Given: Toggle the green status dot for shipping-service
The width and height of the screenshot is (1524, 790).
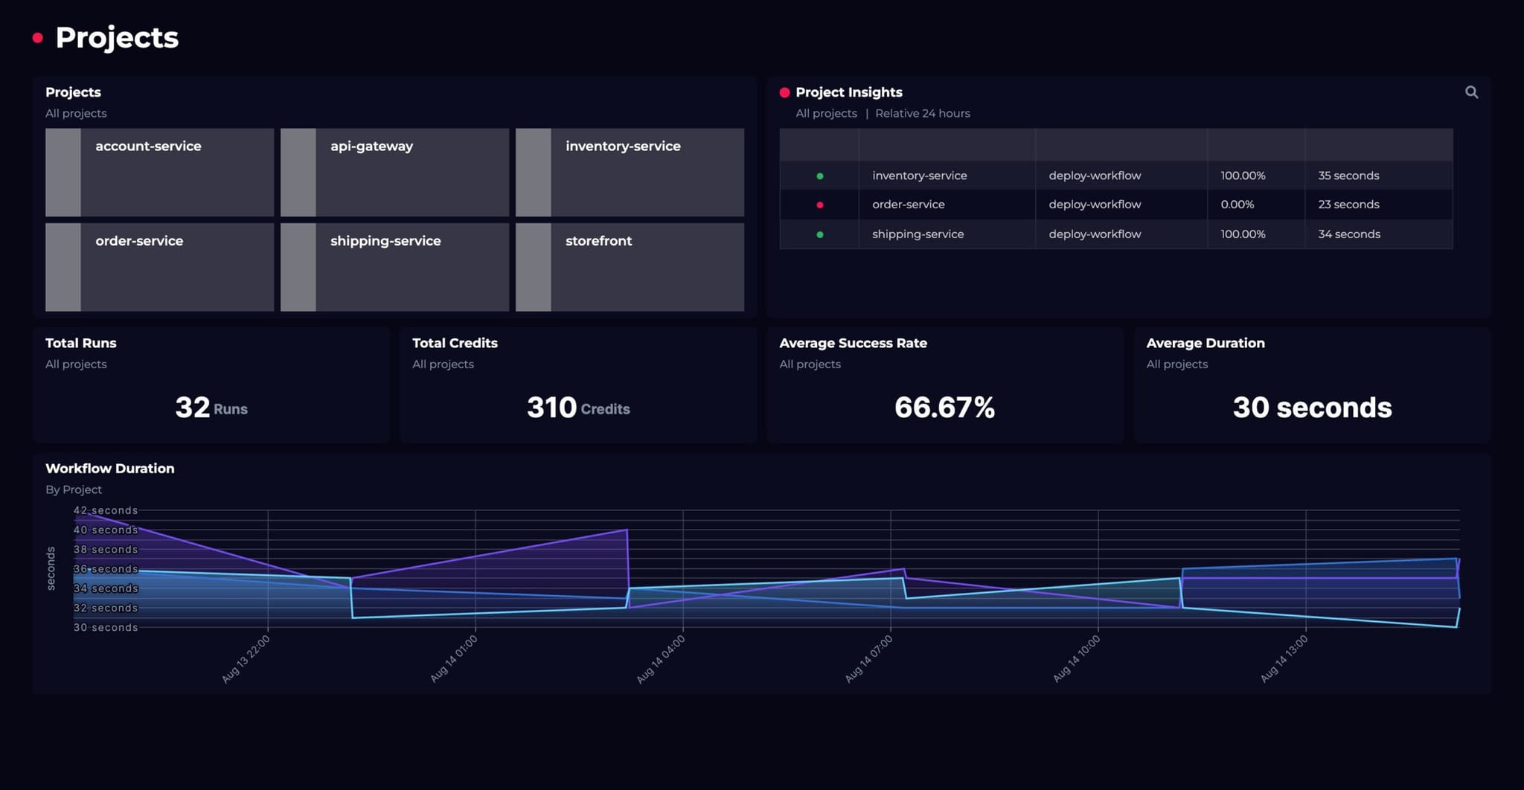Looking at the screenshot, I should click(820, 234).
